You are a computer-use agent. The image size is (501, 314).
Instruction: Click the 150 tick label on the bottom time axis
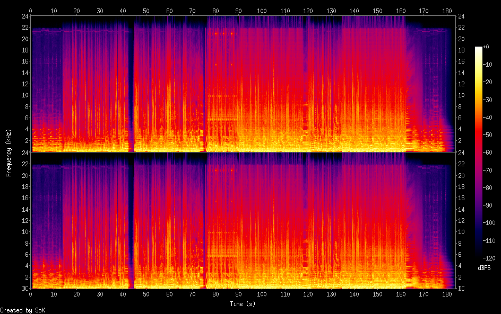point(377,294)
